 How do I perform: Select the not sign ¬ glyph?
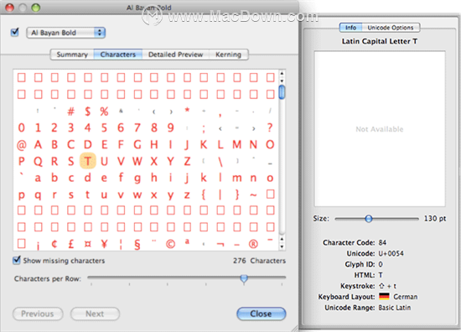point(220,244)
